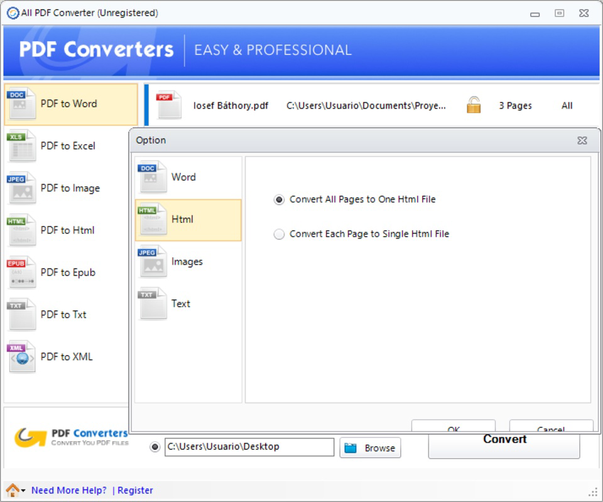Close the Option dialog
The image size is (603, 502).
[582, 141]
